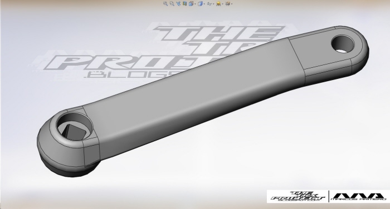Viewport: 390px width, 209px height.
Task: Select the Zoom to Area icon
Action: point(172,3)
